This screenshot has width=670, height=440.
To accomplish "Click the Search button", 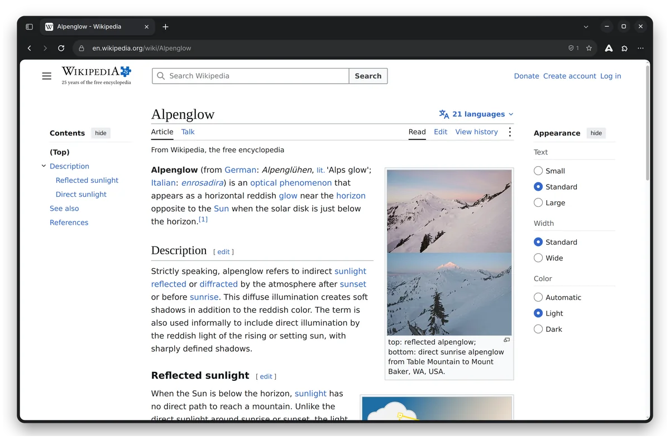I will click(x=368, y=76).
